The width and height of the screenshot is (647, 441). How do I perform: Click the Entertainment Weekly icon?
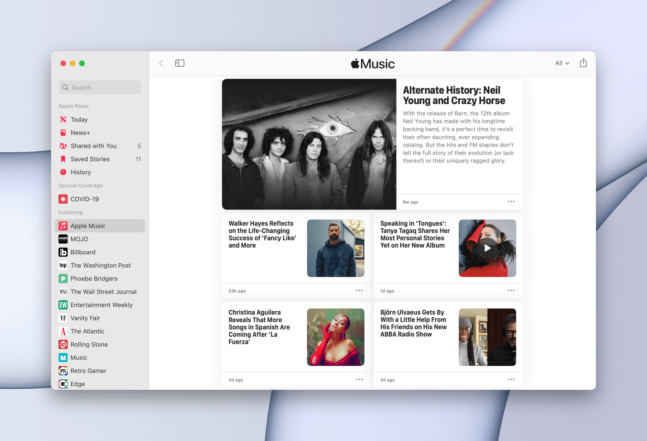63,305
